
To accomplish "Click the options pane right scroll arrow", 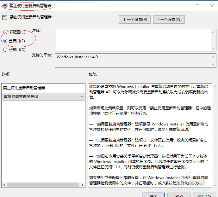I will 83,185.
